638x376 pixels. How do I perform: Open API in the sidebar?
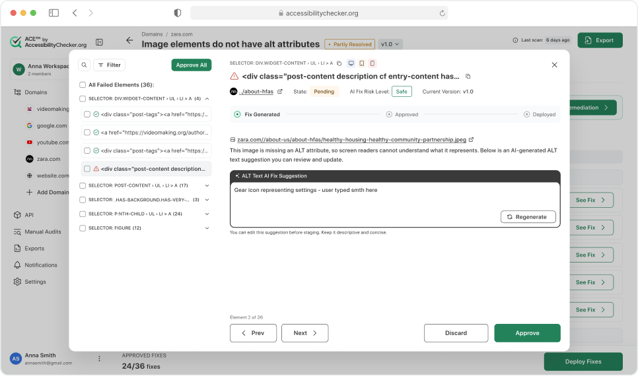click(x=24, y=215)
